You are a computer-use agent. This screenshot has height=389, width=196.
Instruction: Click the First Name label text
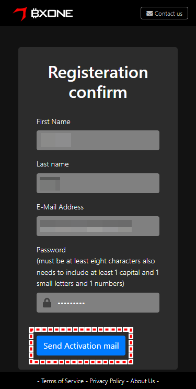click(53, 121)
